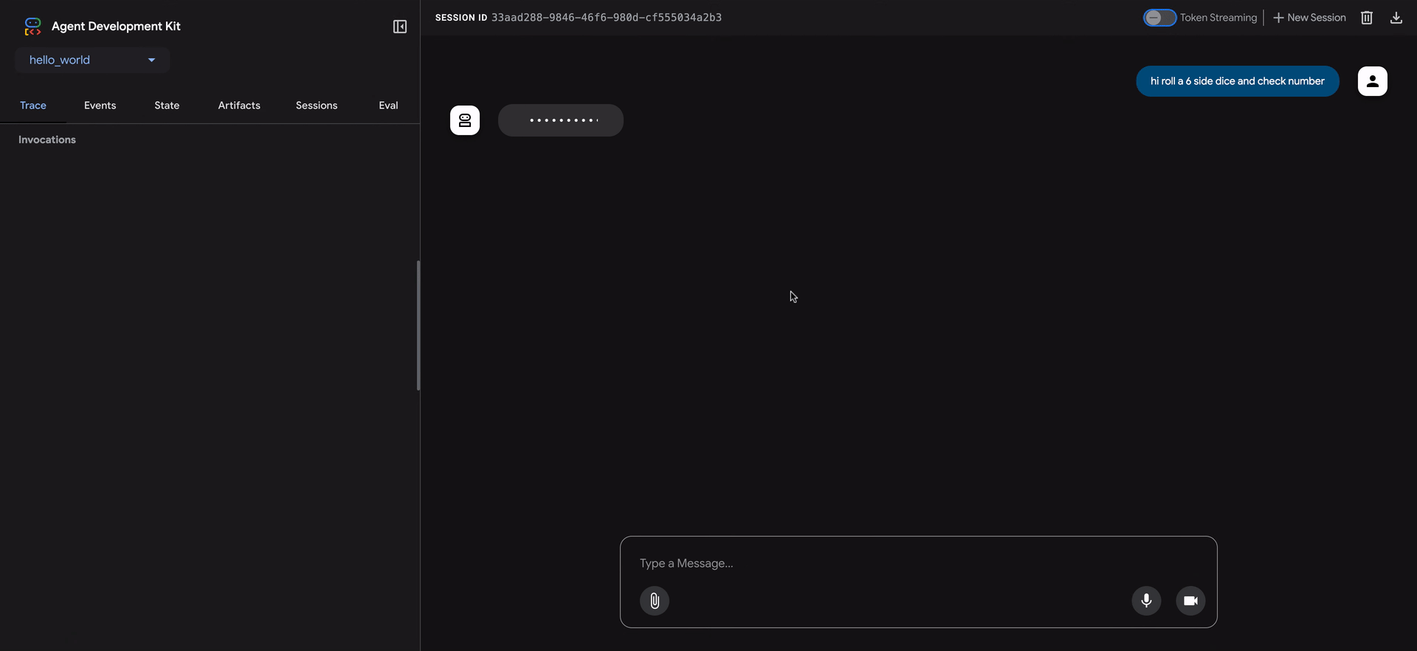Select the Artifacts tab
This screenshot has width=1417, height=651.
click(239, 106)
